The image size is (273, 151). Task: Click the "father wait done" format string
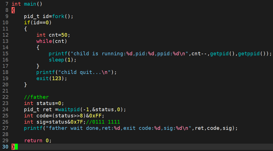118,128
